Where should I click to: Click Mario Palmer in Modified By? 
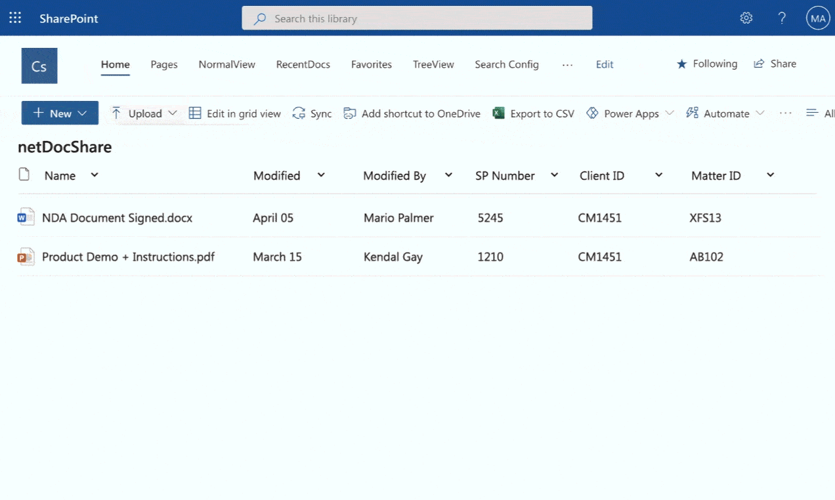398,218
